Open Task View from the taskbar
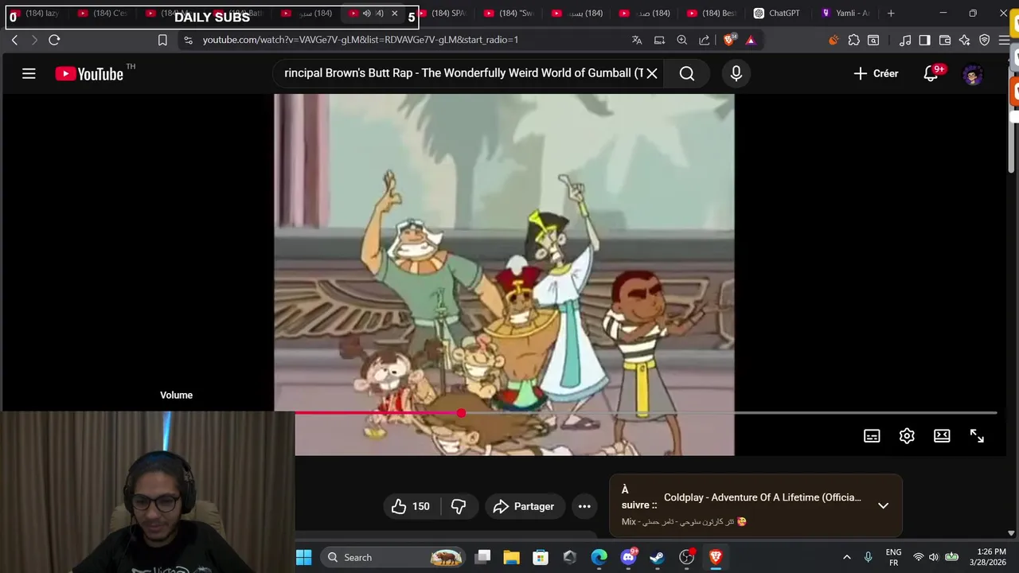1019x573 pixels. click(x=482, y=557)
